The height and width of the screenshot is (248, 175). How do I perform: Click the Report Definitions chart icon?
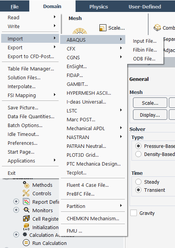(26, 202)
